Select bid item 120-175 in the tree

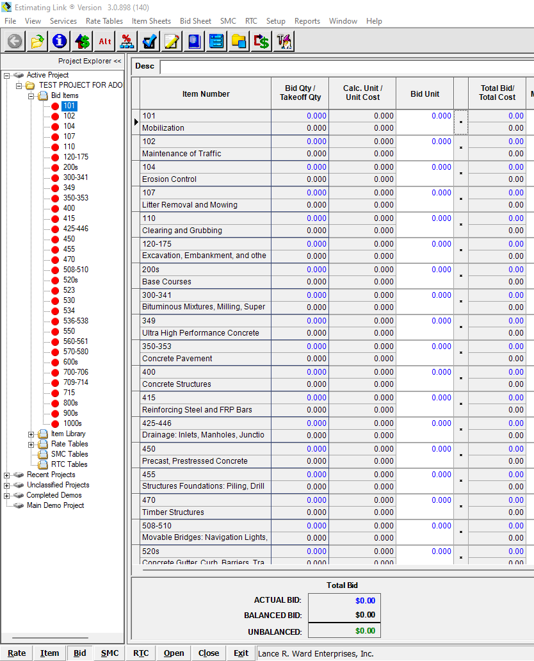tap(76, 157)
